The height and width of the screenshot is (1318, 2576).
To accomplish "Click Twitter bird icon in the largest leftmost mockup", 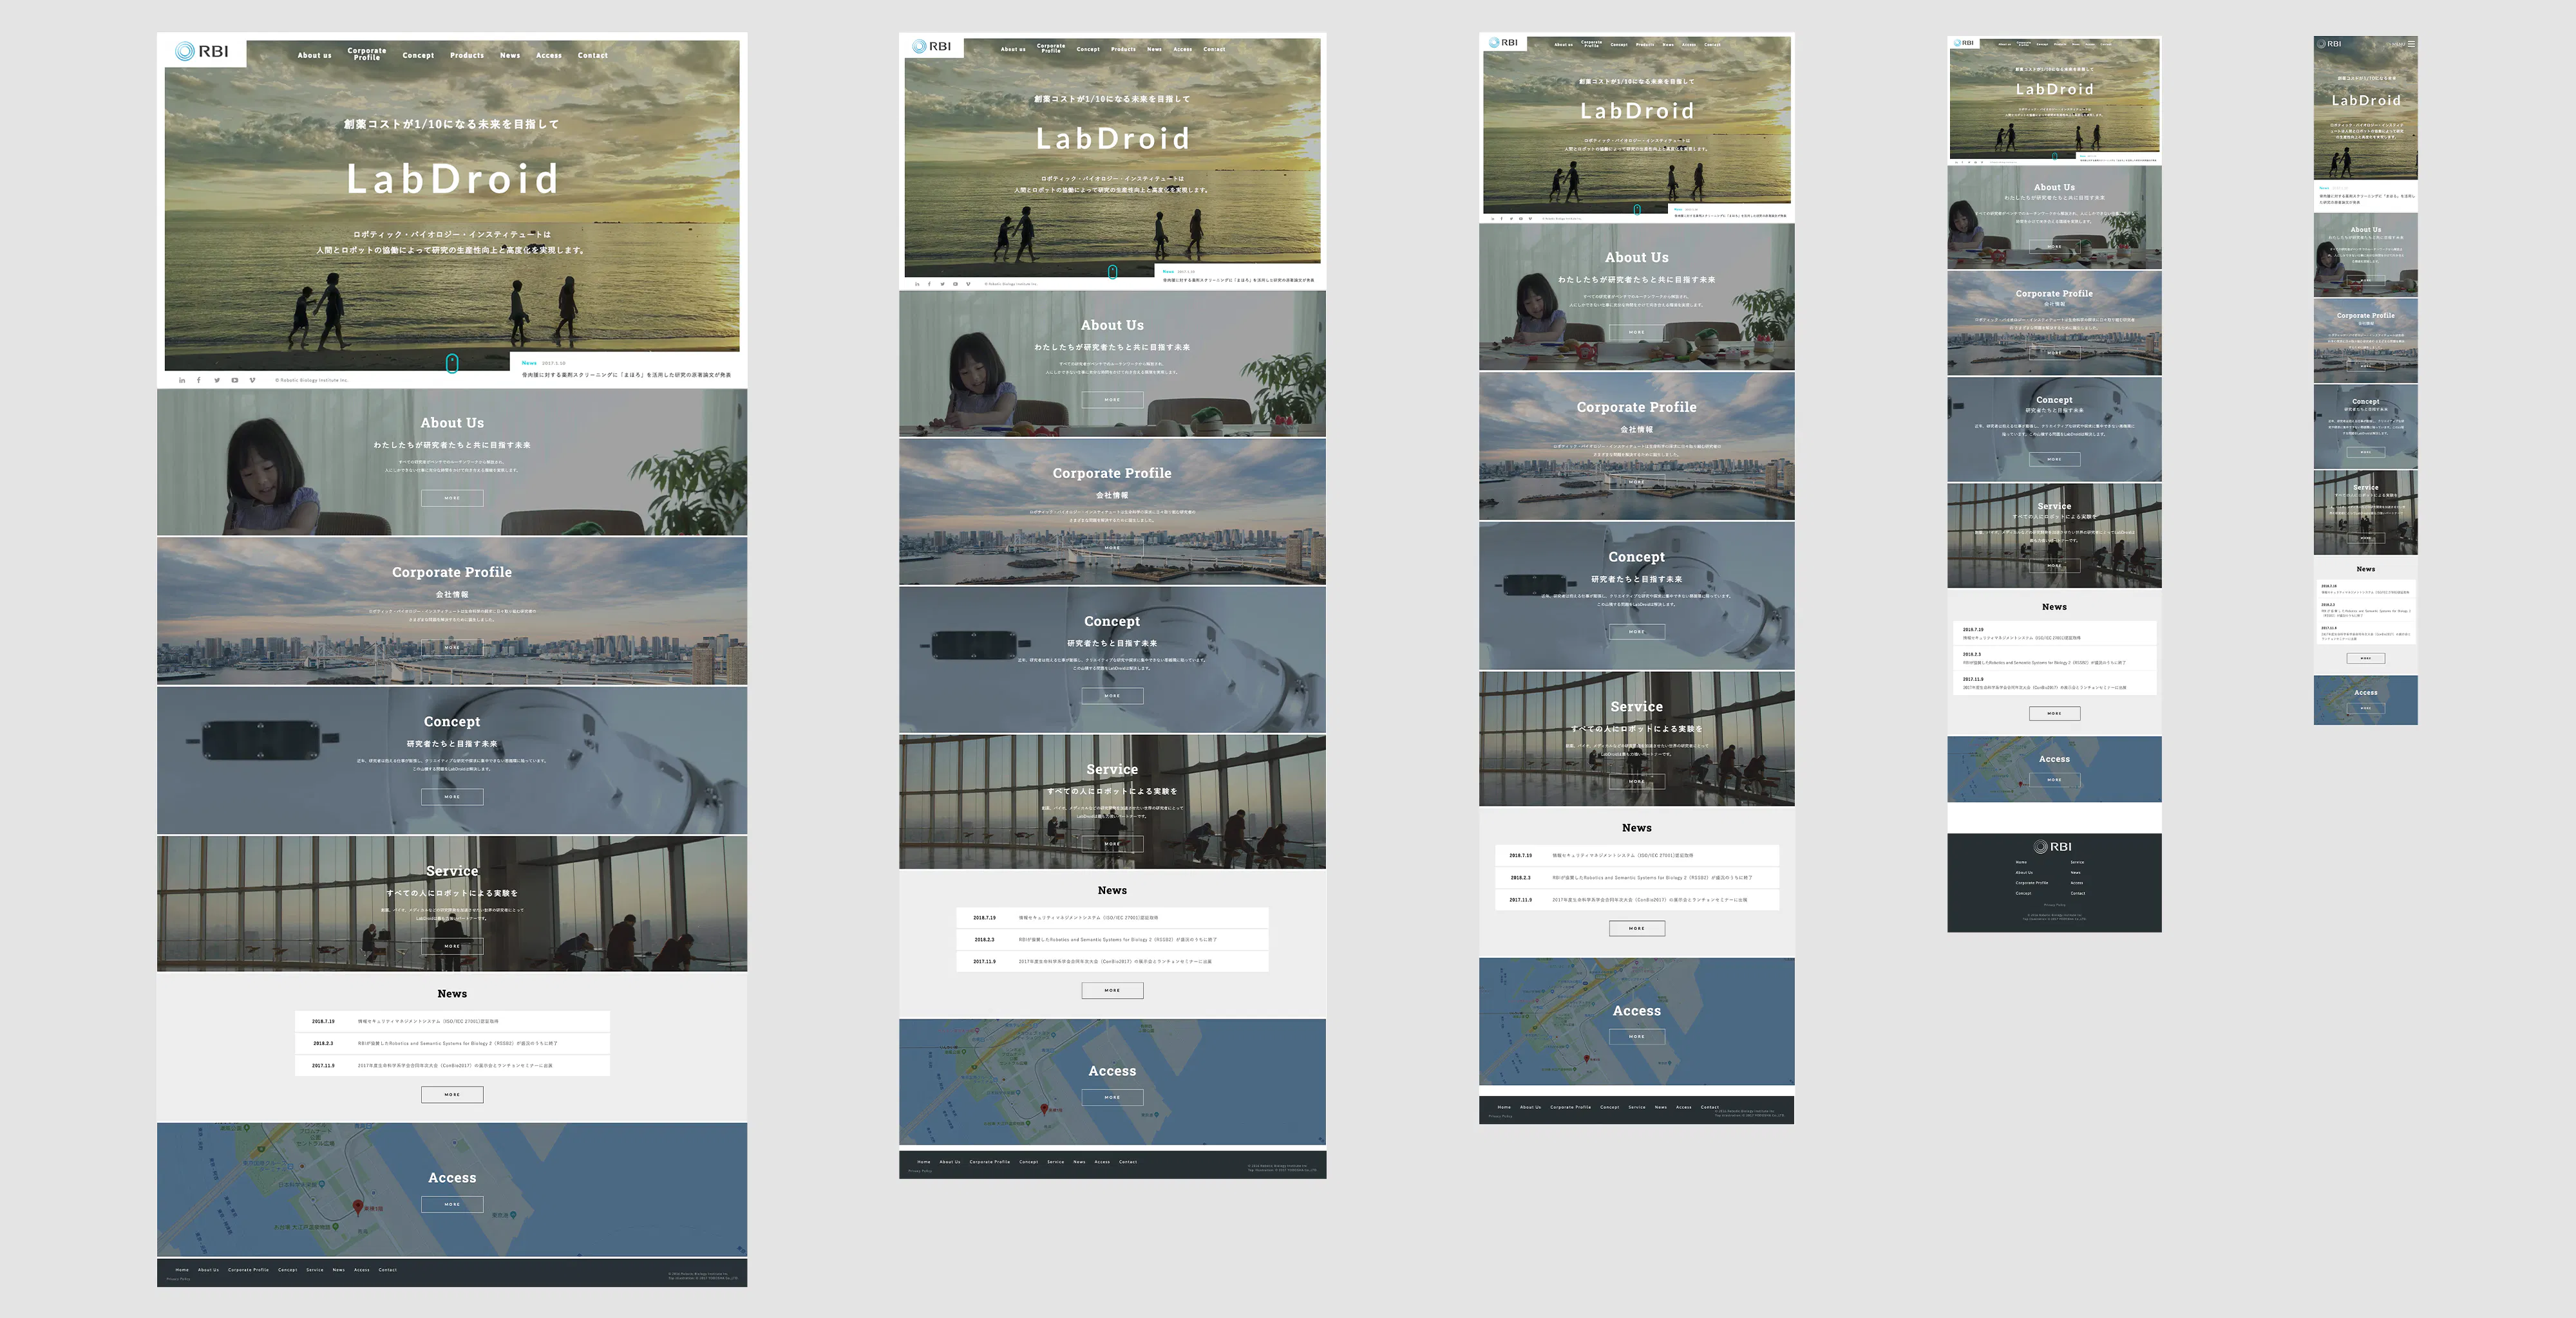I will pos(217,380).
